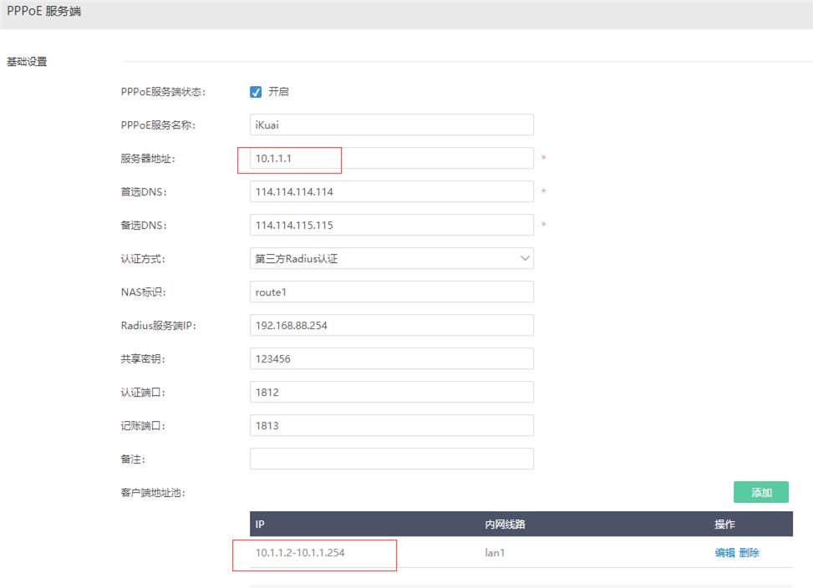813x588 pixels.
Task: Focus the 备选DNS input 114.114.115.115
Action: click(x=391, y=225)
